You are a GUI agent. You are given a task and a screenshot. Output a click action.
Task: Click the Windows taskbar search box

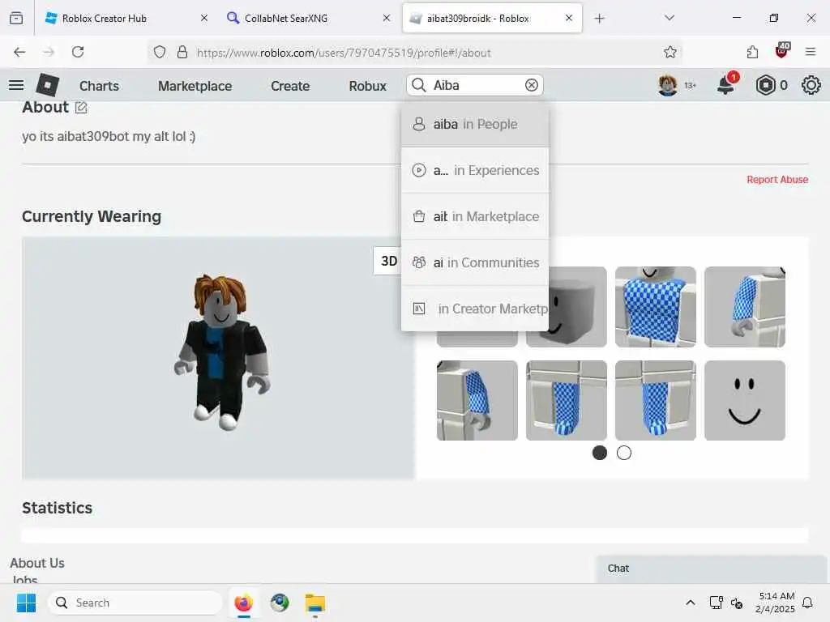click(135, 603)
